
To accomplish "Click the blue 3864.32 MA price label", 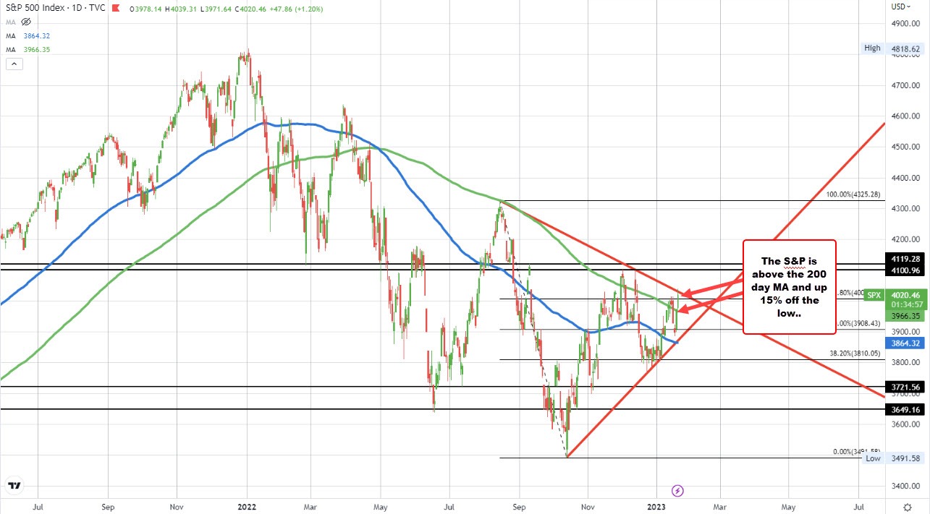I will [x=904, y=343].
